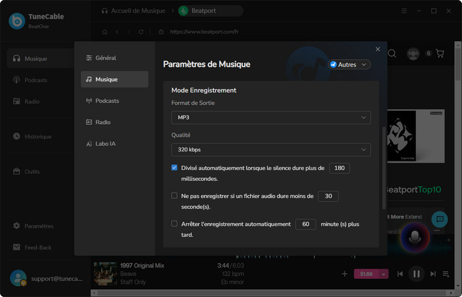
Task: Click the 1997 Original Mix track title
Action: (142, 265)
